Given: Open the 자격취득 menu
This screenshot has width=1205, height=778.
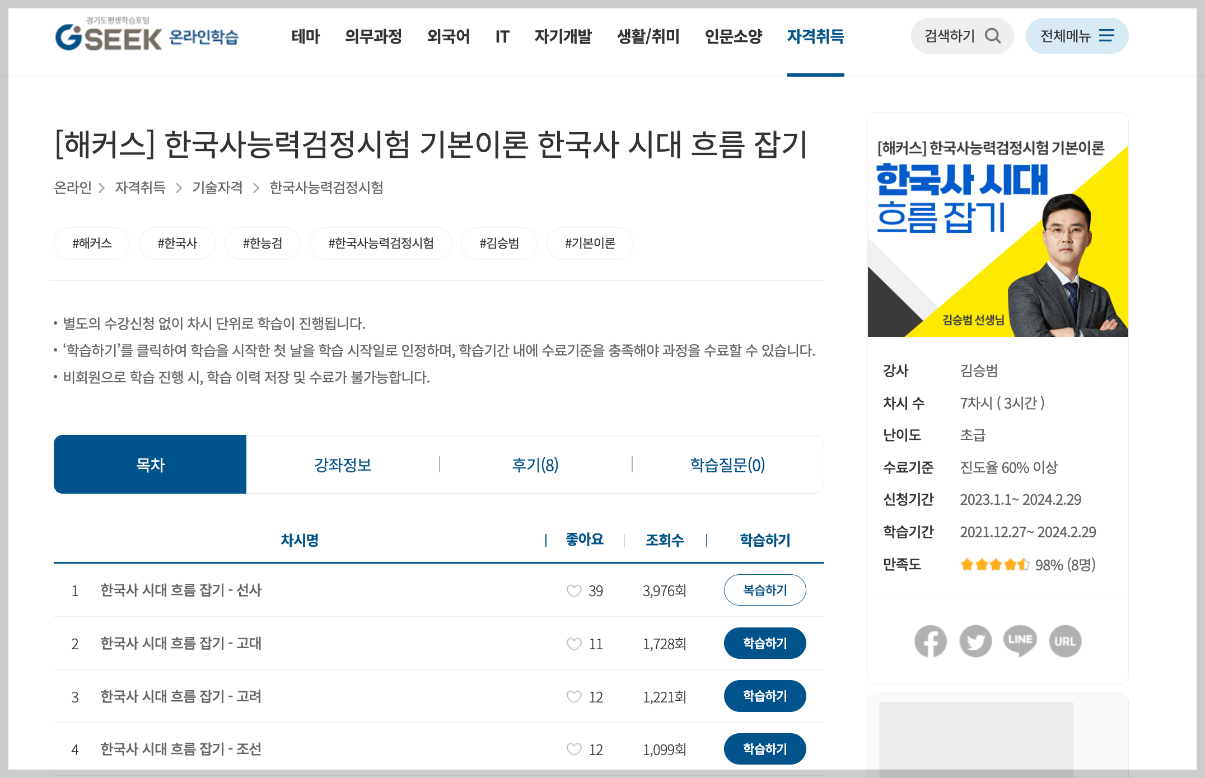Looking at the screenshot, I should tap(815, 36).
